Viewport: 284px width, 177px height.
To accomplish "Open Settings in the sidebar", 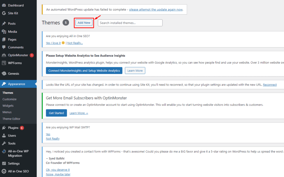I will [x=14, y=163].
